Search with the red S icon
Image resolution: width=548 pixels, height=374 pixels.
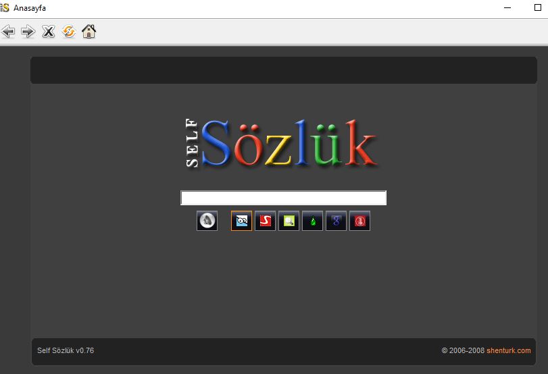click(266, 221)
